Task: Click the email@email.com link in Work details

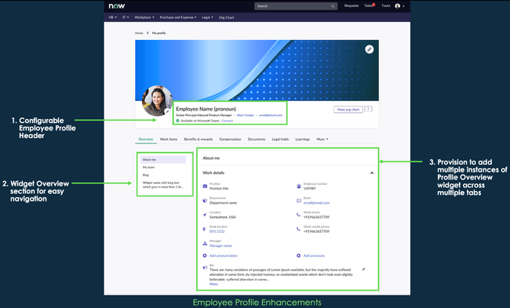Action: coord(316,203)
